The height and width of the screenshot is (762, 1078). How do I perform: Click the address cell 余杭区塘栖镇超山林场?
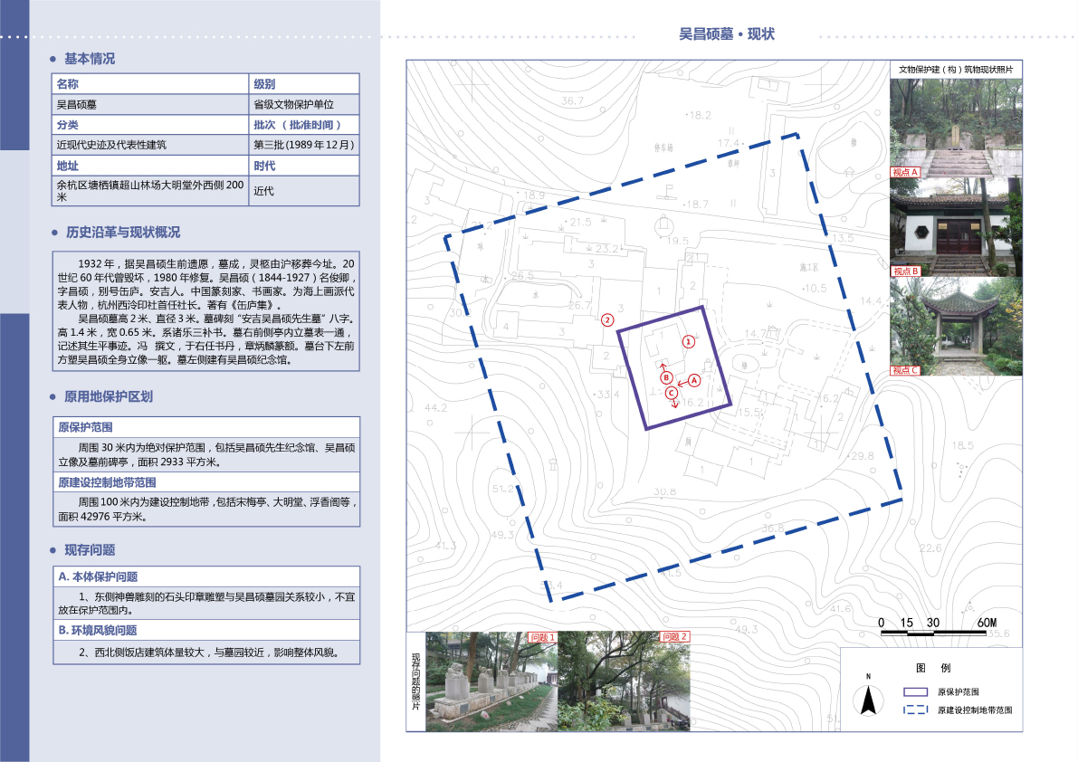(x=150, y=191)
